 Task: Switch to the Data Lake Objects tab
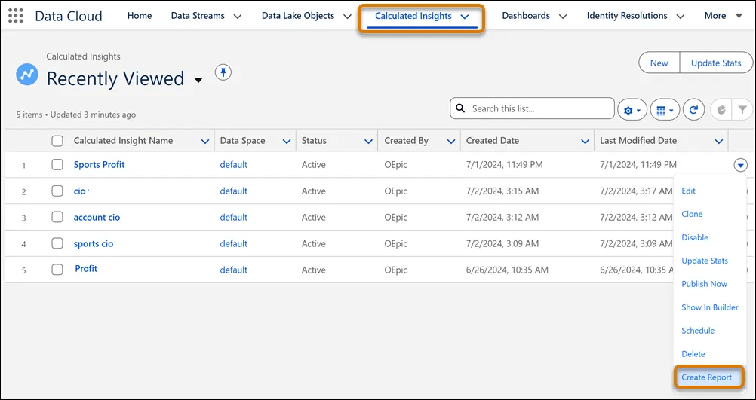pyautogui.click(x=298, y=15)
